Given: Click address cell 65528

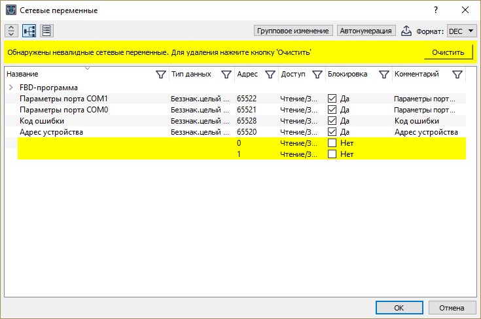Looking at the screenshot, I should coord(247,121).
